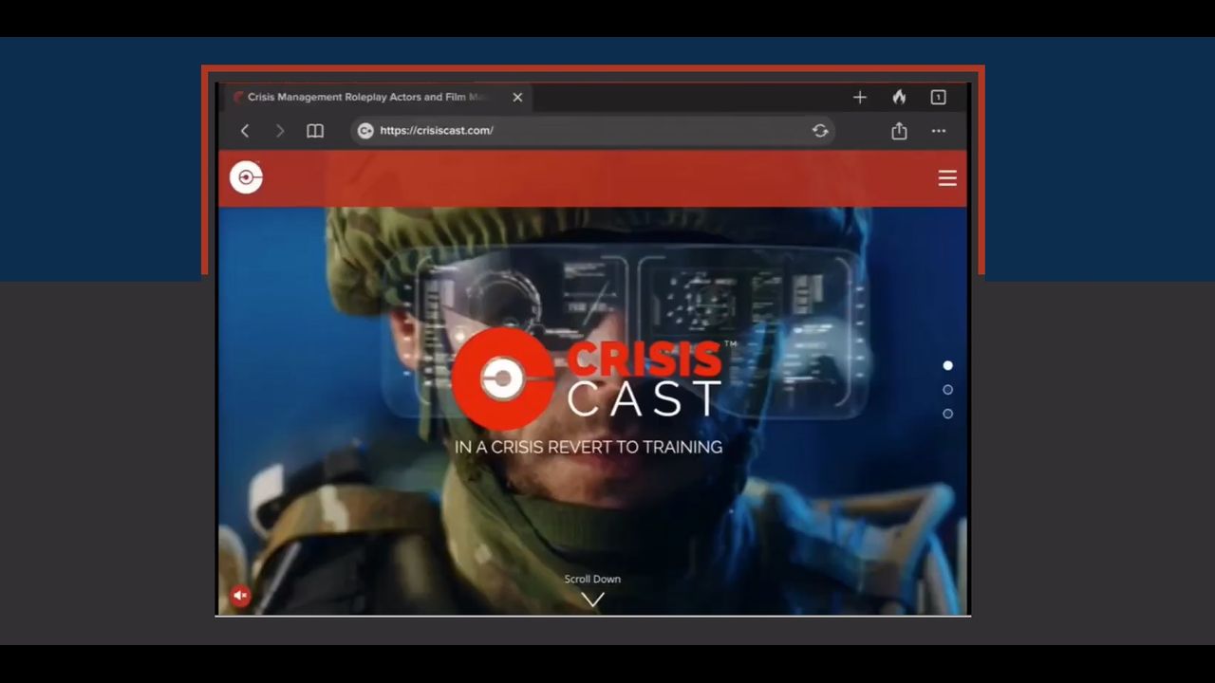Image resolution: width=1215 pixels, height=683 pixels.
Task: Reload the page with refresh icon
Action: pos(820,131)
